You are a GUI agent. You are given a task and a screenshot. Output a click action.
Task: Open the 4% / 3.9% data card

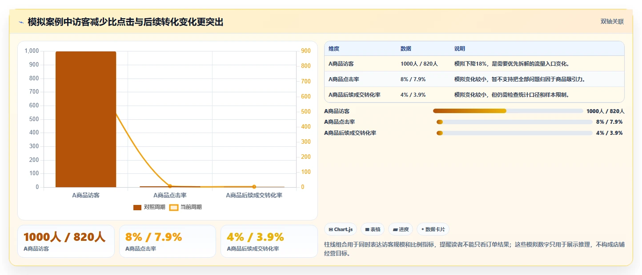pyautogui.click(x=269, y=241)
